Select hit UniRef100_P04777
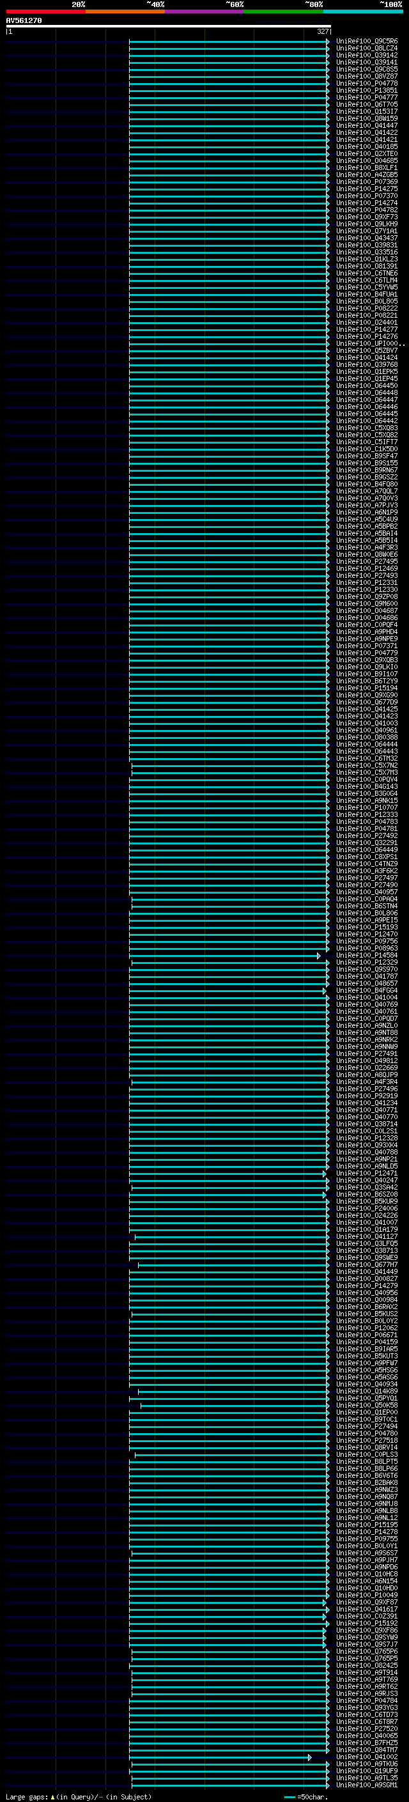The width and height of the screenshot is (409, 1802). coord(366,97)
